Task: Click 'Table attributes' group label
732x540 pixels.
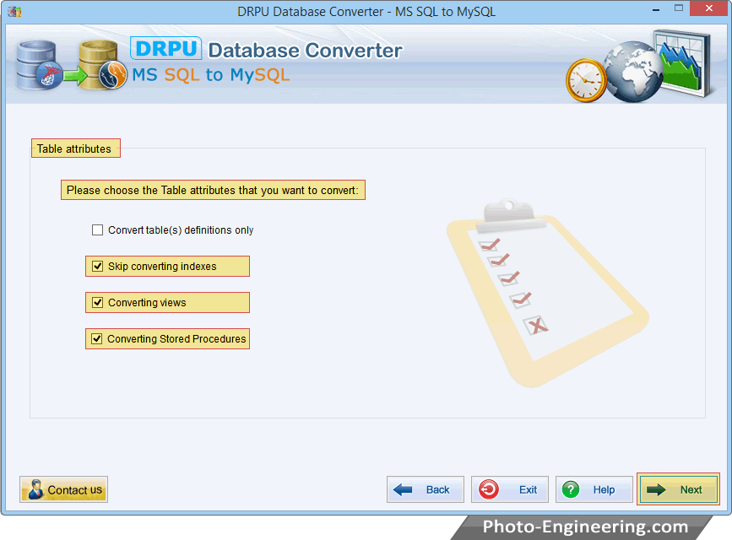Action: pos(74,148)
